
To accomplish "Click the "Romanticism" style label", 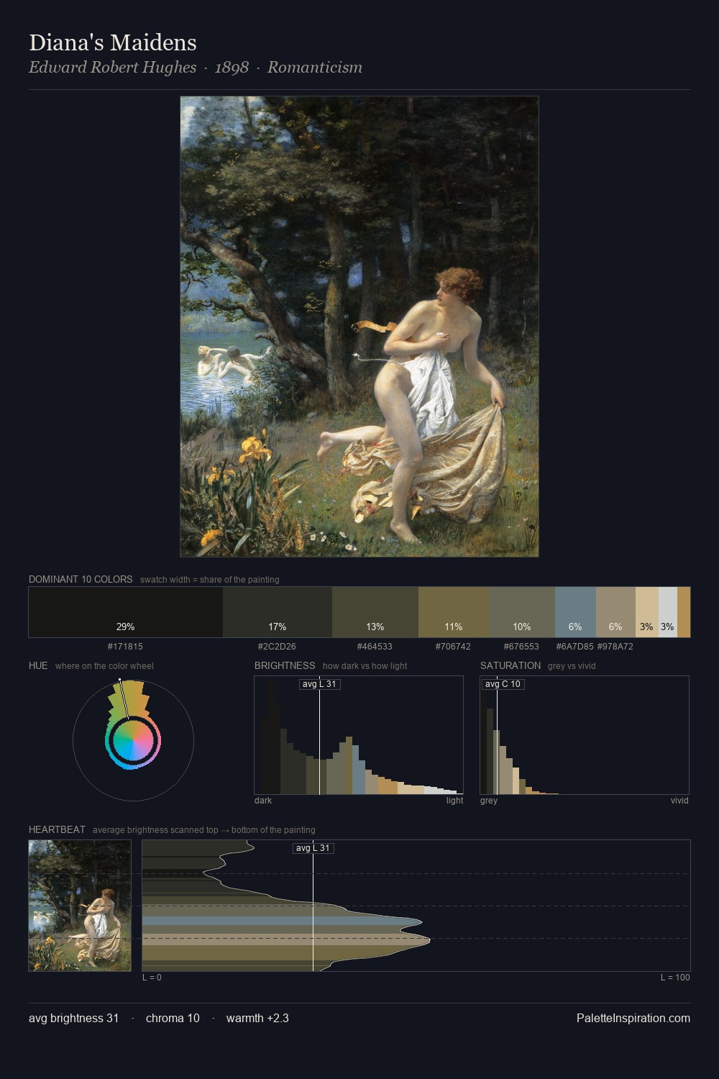I will [x=315, y=68].
